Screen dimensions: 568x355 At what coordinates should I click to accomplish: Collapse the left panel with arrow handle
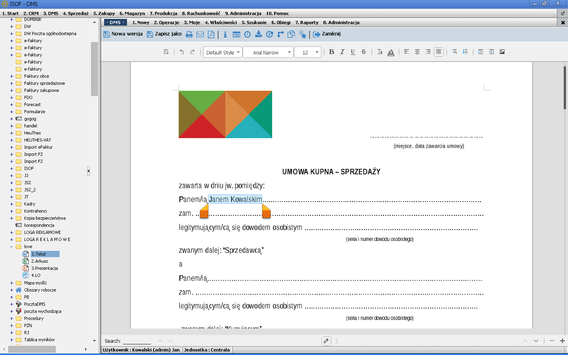(x=89, y=171)
